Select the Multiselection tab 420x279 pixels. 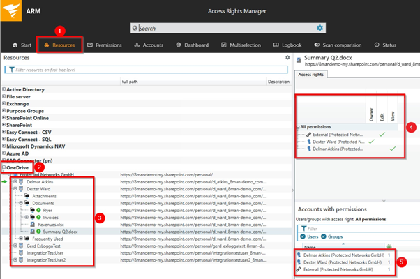point(241,45)
